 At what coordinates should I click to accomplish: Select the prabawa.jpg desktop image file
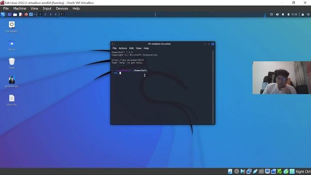[12, 82]
